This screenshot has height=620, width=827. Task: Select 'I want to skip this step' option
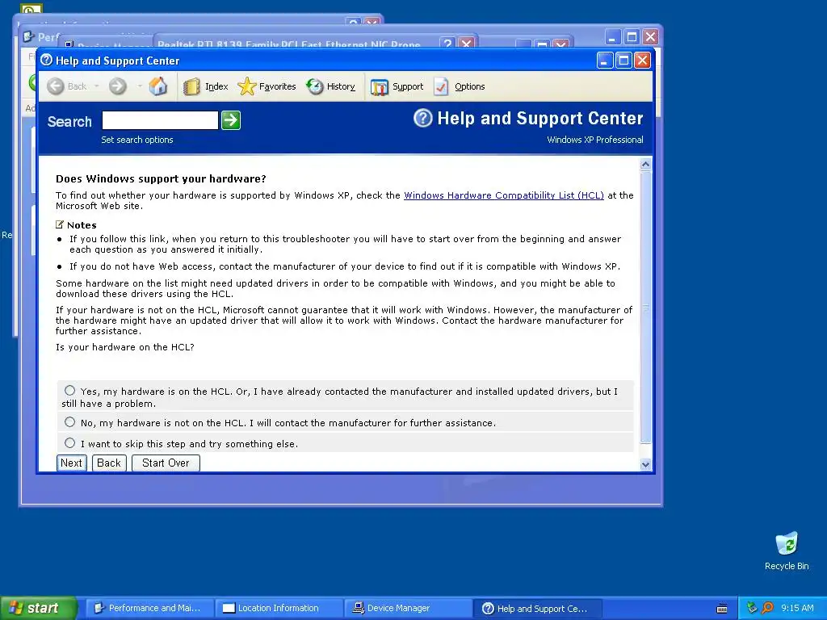point(69,443)
